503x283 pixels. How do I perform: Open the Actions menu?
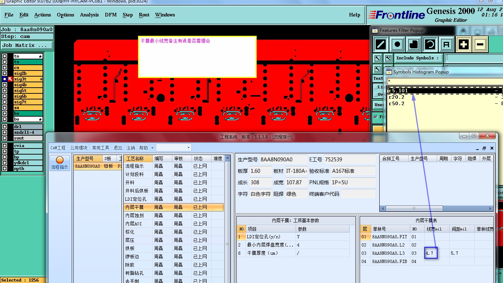click(x=43, y=15)
